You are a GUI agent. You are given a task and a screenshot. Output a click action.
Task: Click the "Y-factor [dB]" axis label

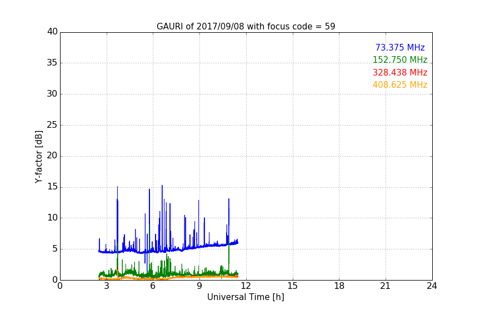pyautogui.click(x=38, y=157)
